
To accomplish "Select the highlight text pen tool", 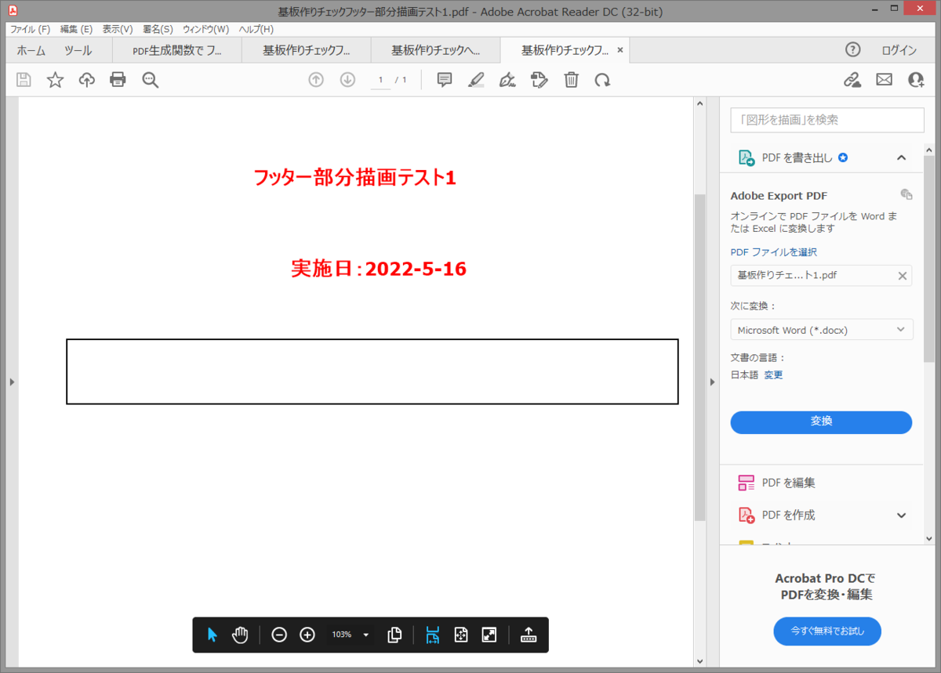I will pos(476,80).
